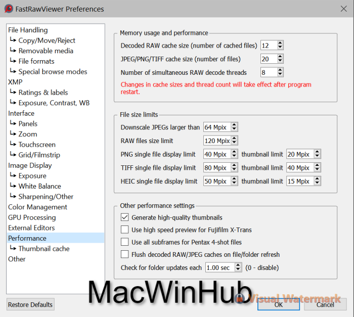Raise the RAW files size limit
This screenshot has height=317, width=354.
click(234, 139)
